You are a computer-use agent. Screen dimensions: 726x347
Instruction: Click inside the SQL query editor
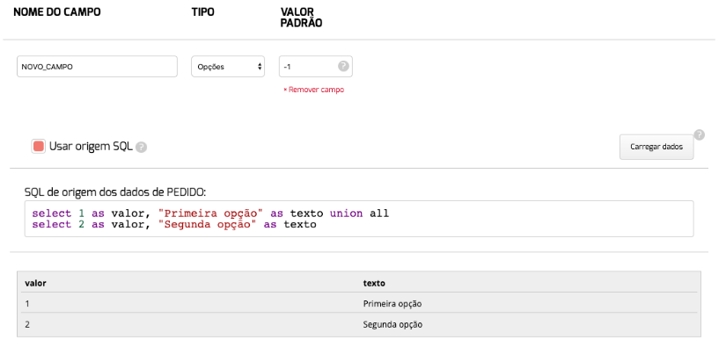pyautogui.click(x=359, y=219)
